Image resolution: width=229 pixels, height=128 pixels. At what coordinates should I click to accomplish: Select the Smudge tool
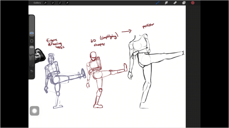click(x=166, y=3)
